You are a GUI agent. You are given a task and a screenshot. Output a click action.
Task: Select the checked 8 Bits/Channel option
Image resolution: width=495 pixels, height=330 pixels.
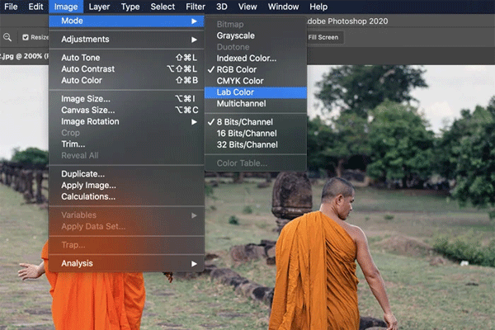click(247, 122)
